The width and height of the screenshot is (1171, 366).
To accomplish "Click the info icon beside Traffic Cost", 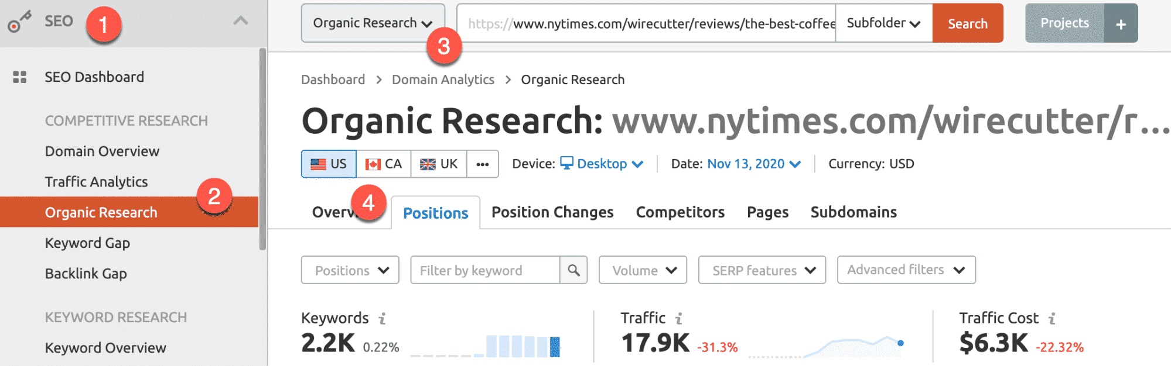I will tap(1052, 319).
